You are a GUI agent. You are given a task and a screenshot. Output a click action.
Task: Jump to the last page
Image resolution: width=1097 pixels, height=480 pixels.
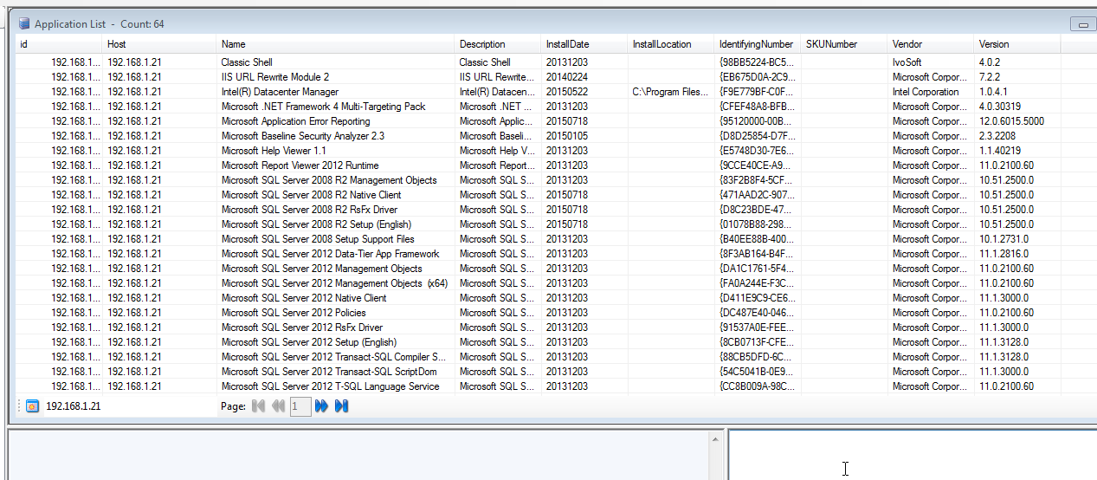tap(341, 405)
